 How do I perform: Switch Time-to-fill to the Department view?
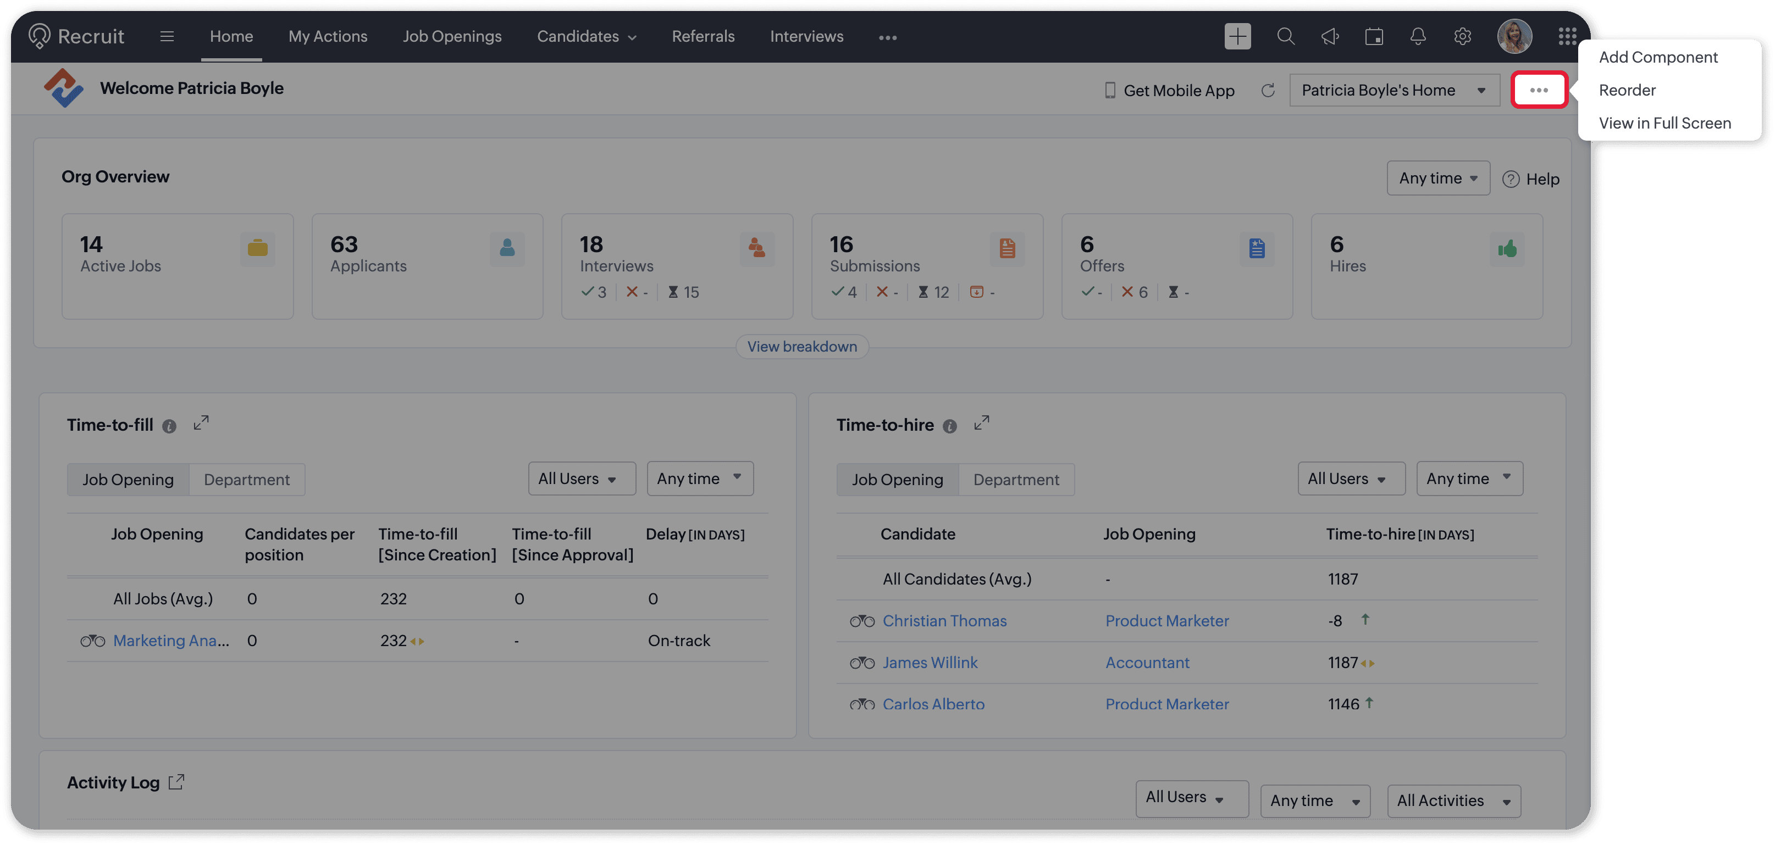[x=247, y=479]
